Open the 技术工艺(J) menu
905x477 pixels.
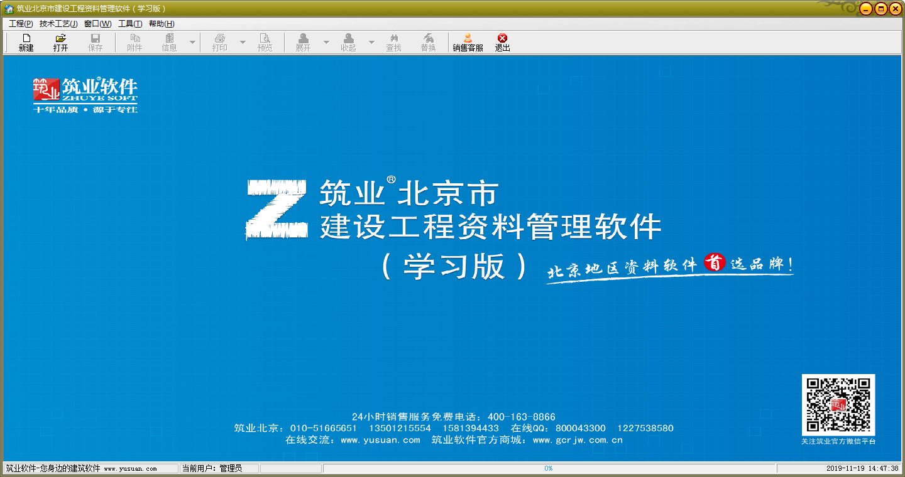58,24
